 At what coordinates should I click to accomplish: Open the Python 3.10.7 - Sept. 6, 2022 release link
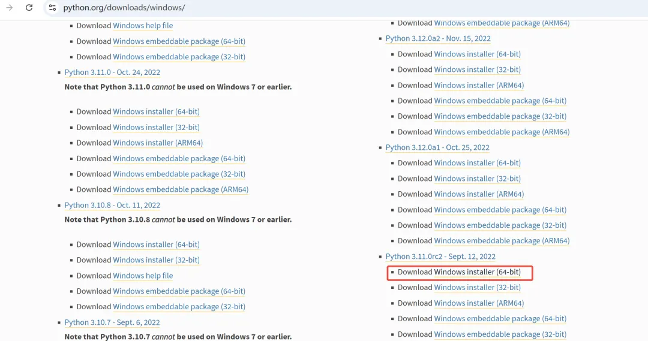pyautogui.click(x=112, y=322)
